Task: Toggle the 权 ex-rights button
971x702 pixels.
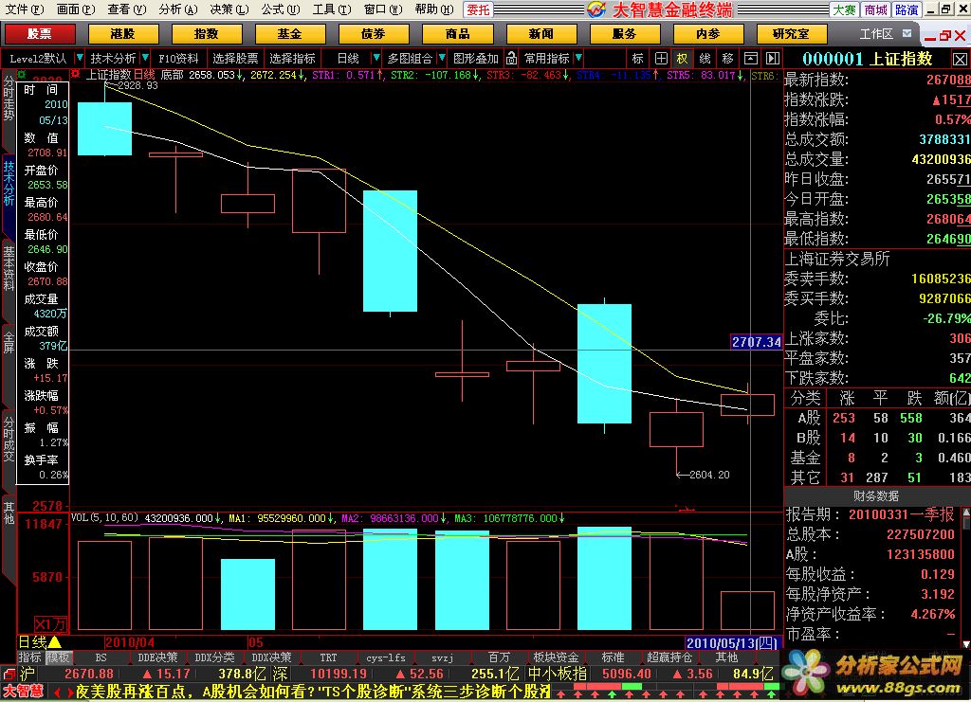Action: 682,58
